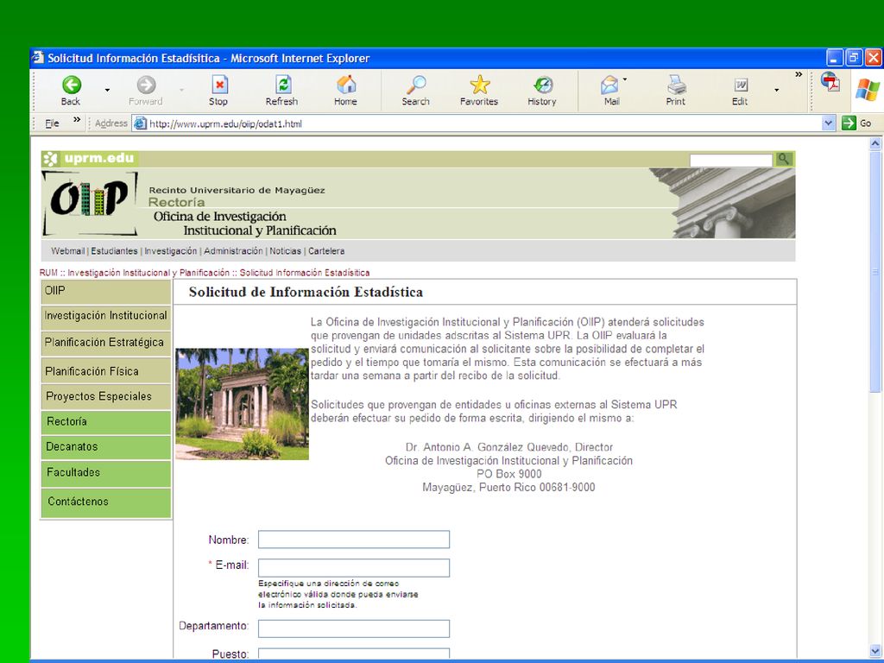This screenshot has height=663, width=884.
Task: Open the Edit button dropdown arrow
Action: (x=776, y=90)
